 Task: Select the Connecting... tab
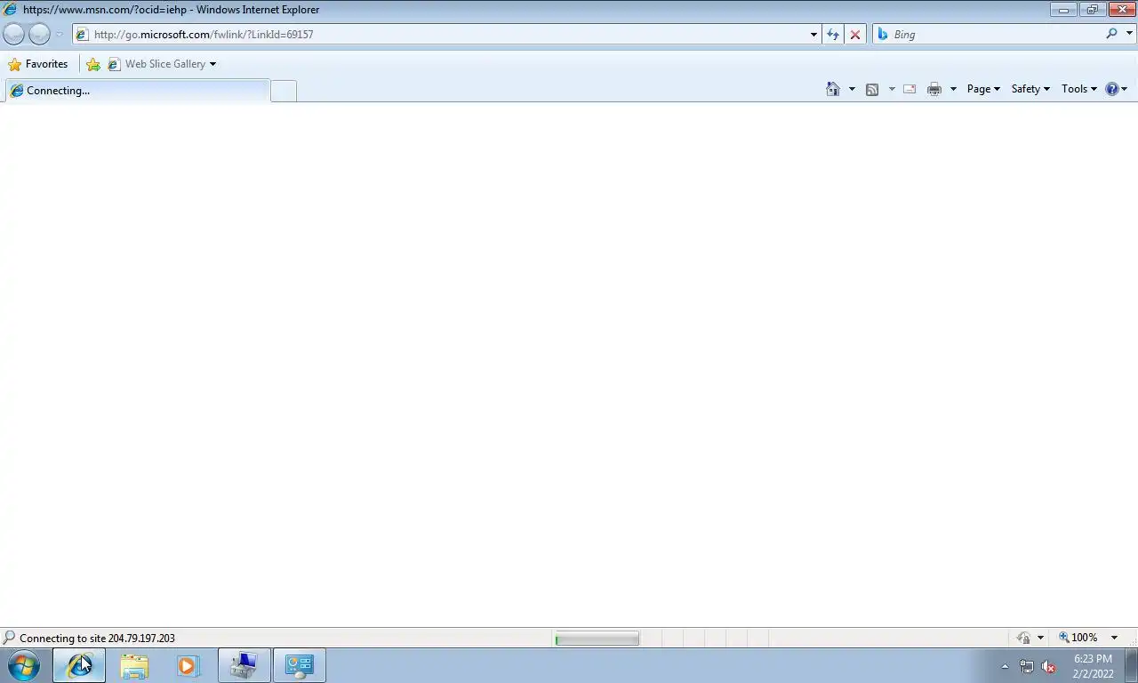click(x=137, y=91)
